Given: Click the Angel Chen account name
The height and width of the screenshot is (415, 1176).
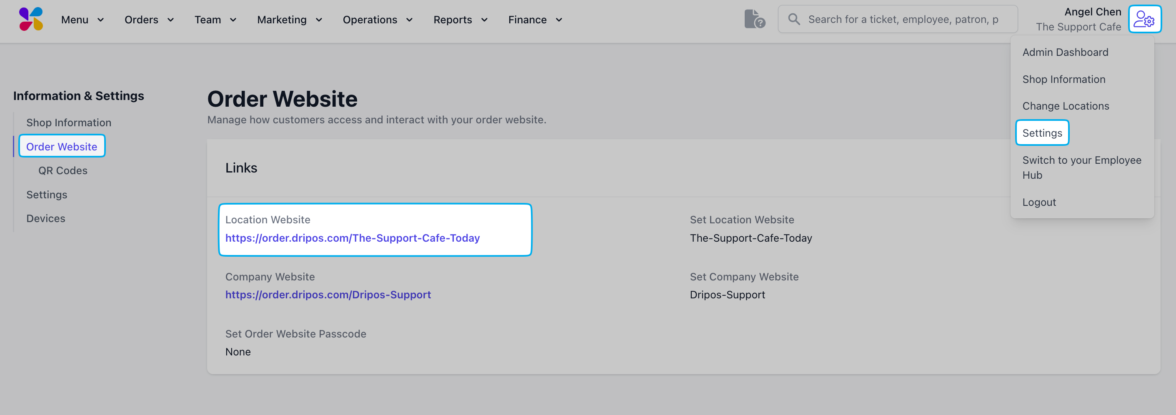Looking at the screenshot, I should [x=1093, y=12].
